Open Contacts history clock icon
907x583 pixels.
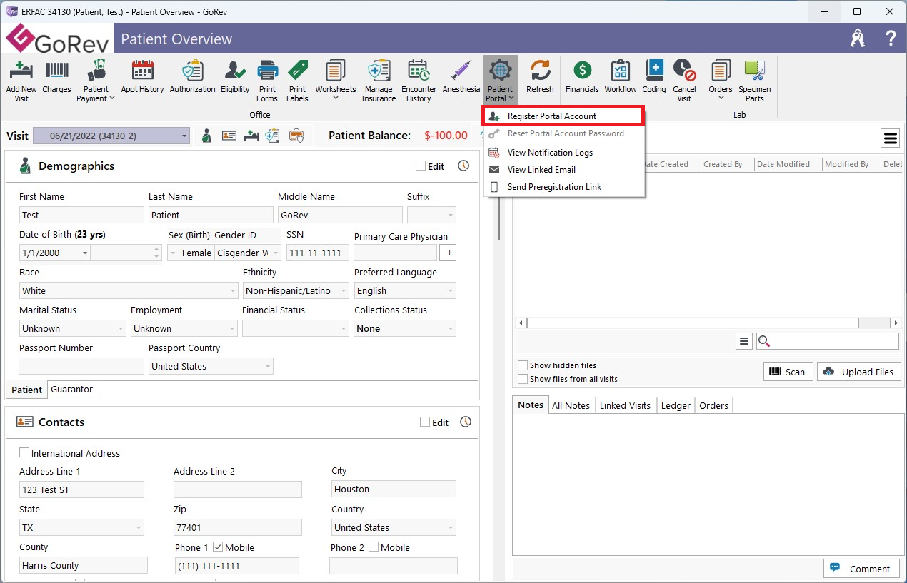466,422
